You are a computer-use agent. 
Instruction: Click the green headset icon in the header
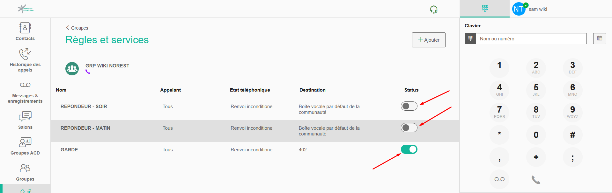pyautogui.click(x=434, y=10)
